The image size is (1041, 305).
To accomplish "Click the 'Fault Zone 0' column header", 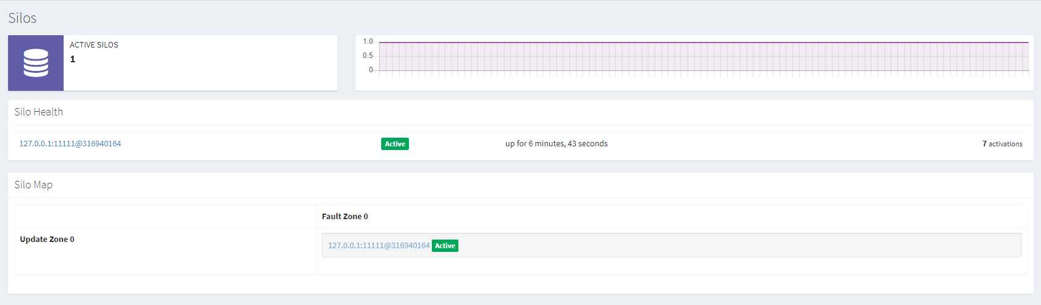I will tap(345, 216).
